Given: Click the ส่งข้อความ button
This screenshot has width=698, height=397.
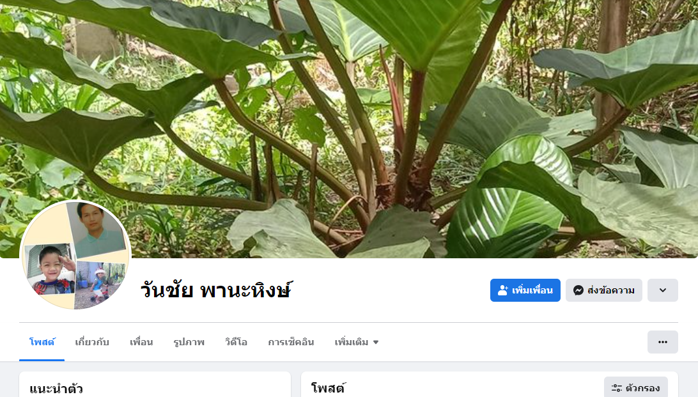Looking at the screenshot, I should click(603, 290).
